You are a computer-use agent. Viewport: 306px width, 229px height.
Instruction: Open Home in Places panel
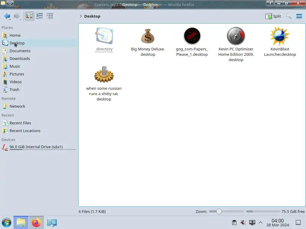[x=39, y=35]
